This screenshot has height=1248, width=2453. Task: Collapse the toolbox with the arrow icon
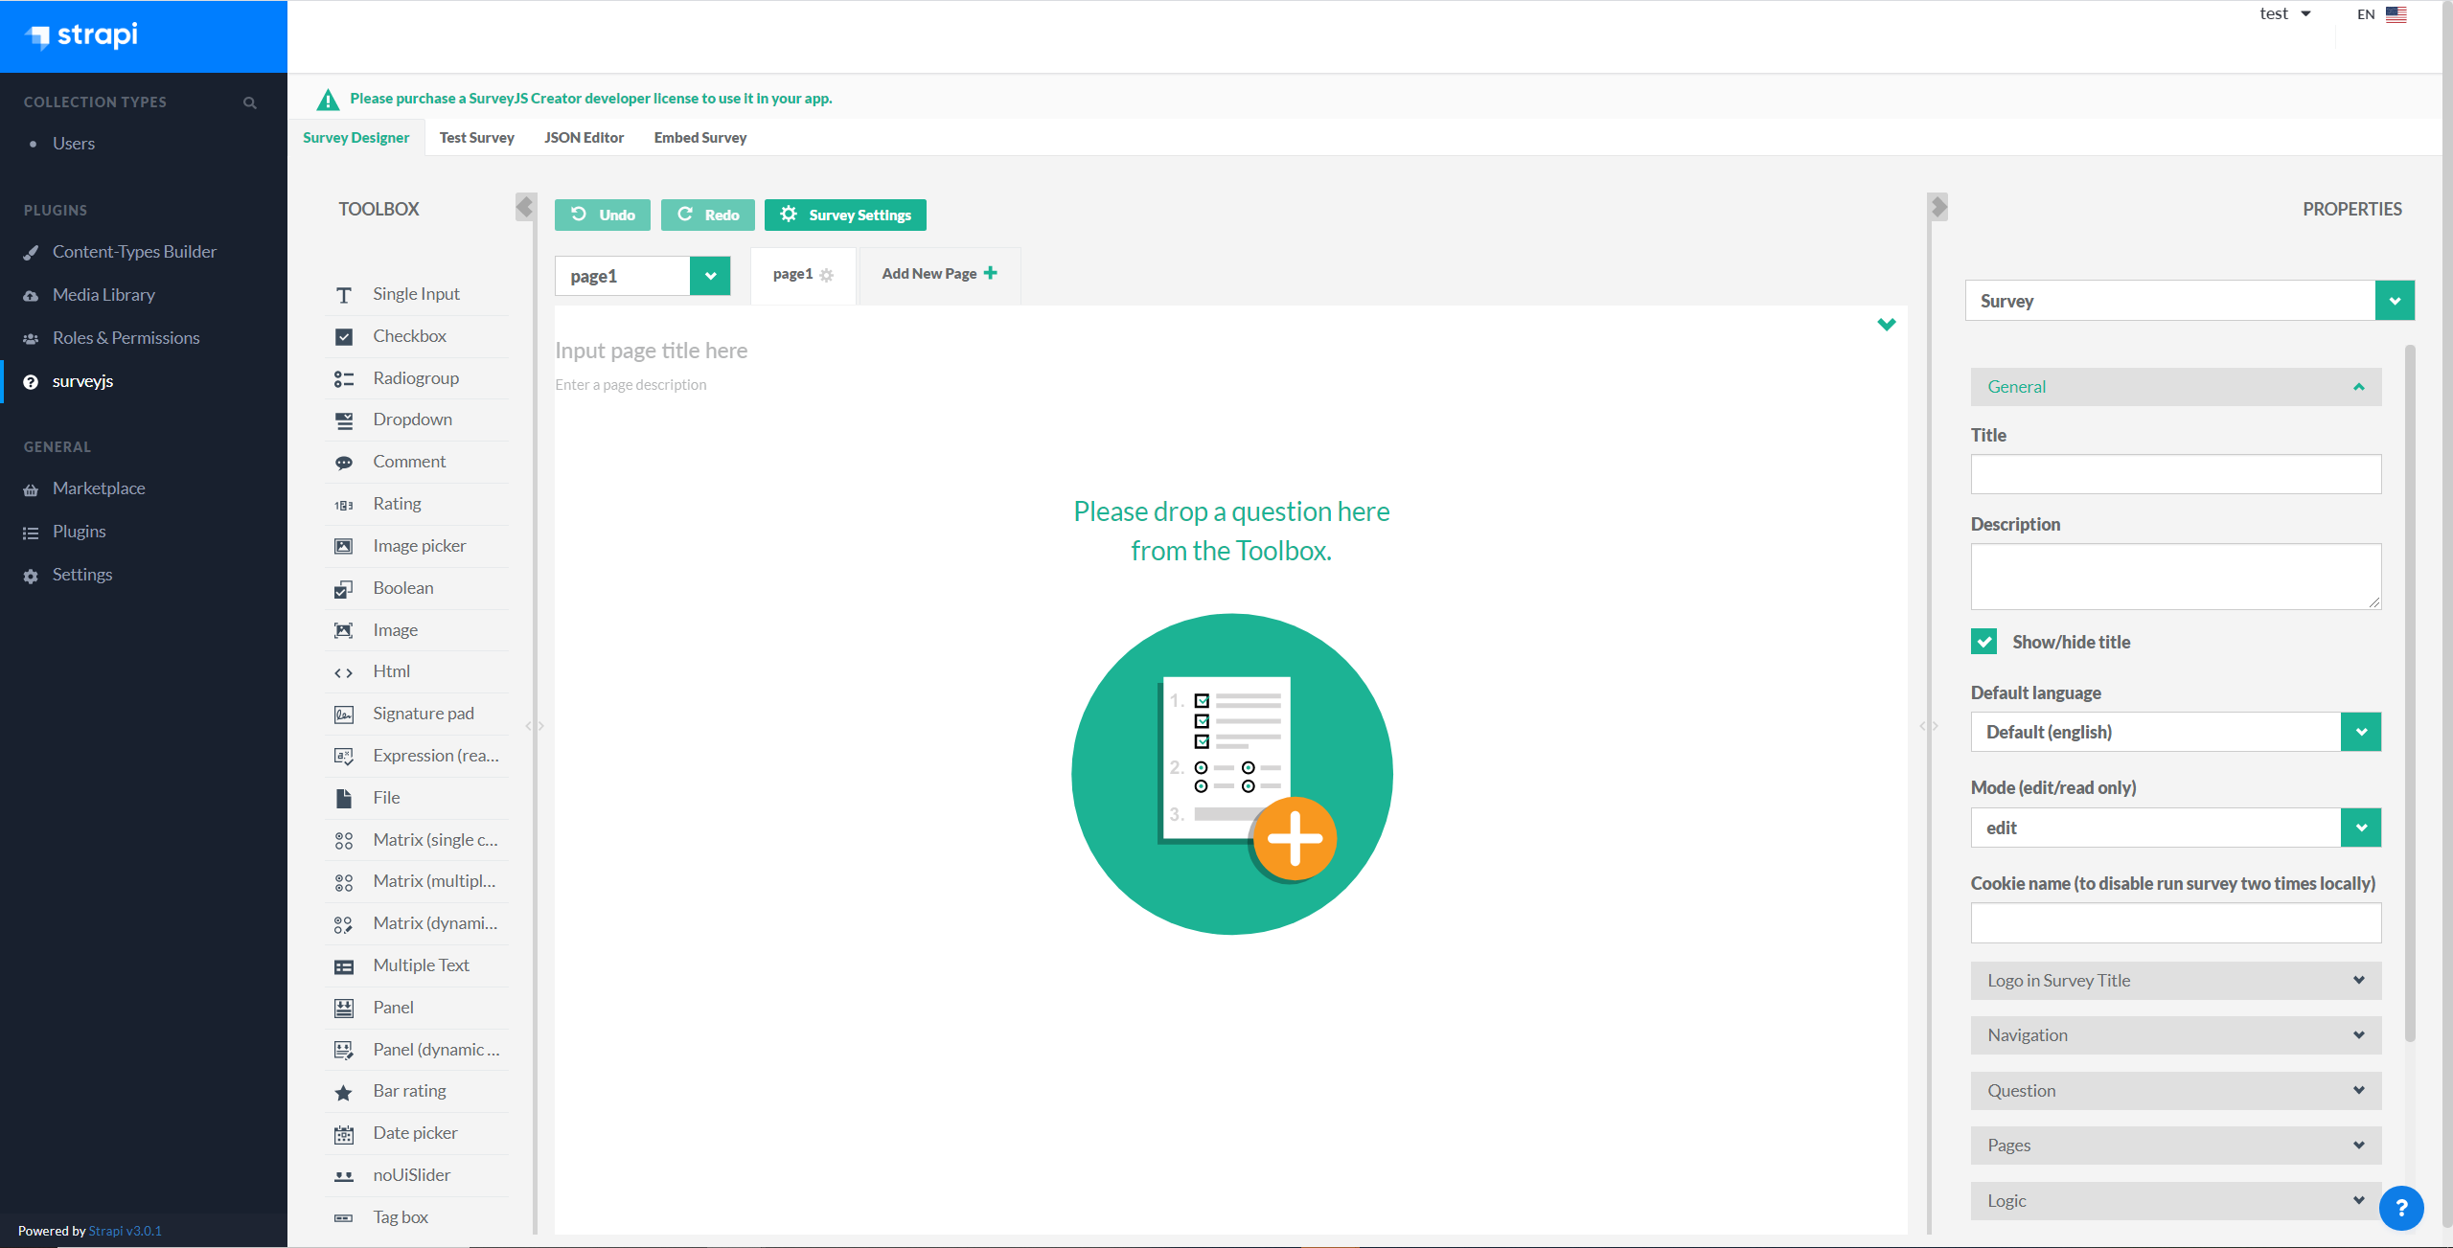point(524,206)
